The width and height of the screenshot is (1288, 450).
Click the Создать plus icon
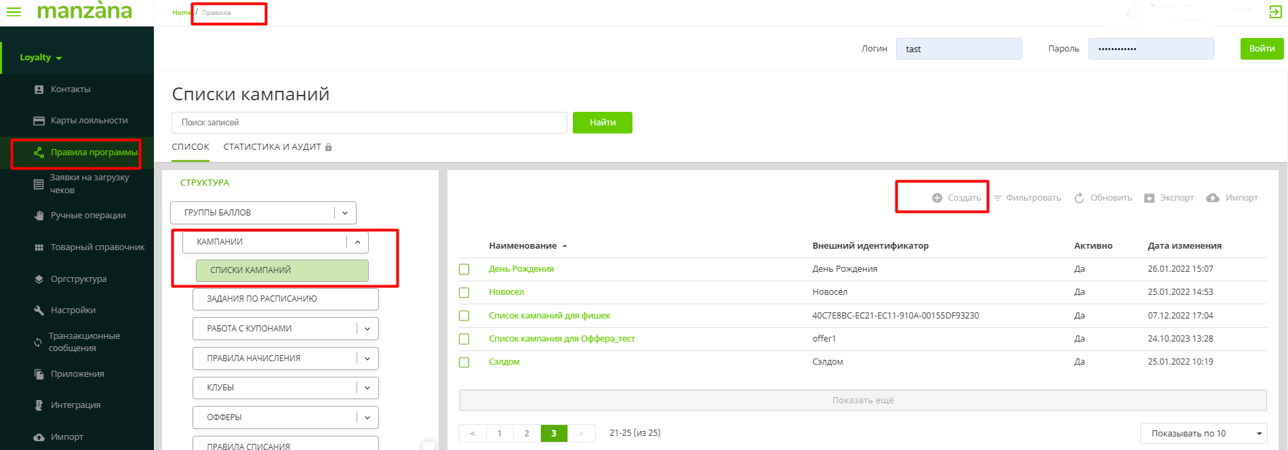pos(937,198)
